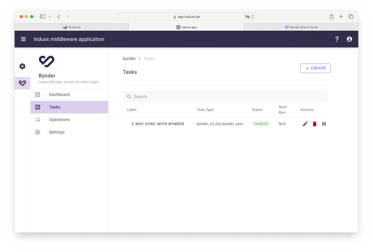Click the app.induxx.be address bar
Viewport: 373px width, 252px height.
186,16
